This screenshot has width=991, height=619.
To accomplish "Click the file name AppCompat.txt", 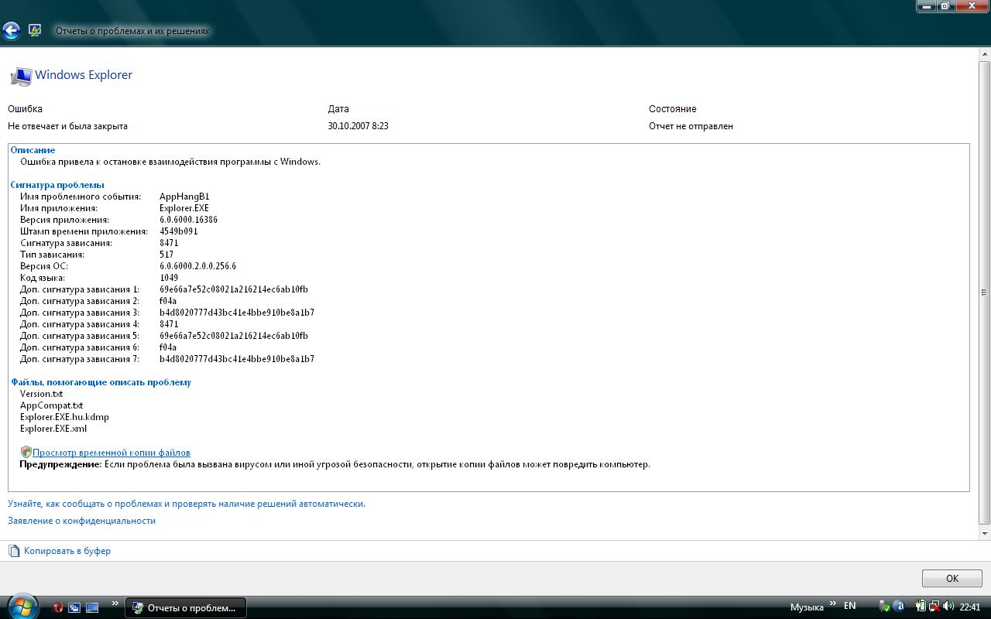I will tap(51, 405).
